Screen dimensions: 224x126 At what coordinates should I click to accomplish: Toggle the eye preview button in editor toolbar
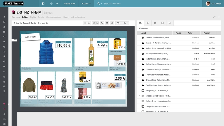coord(112,23)
